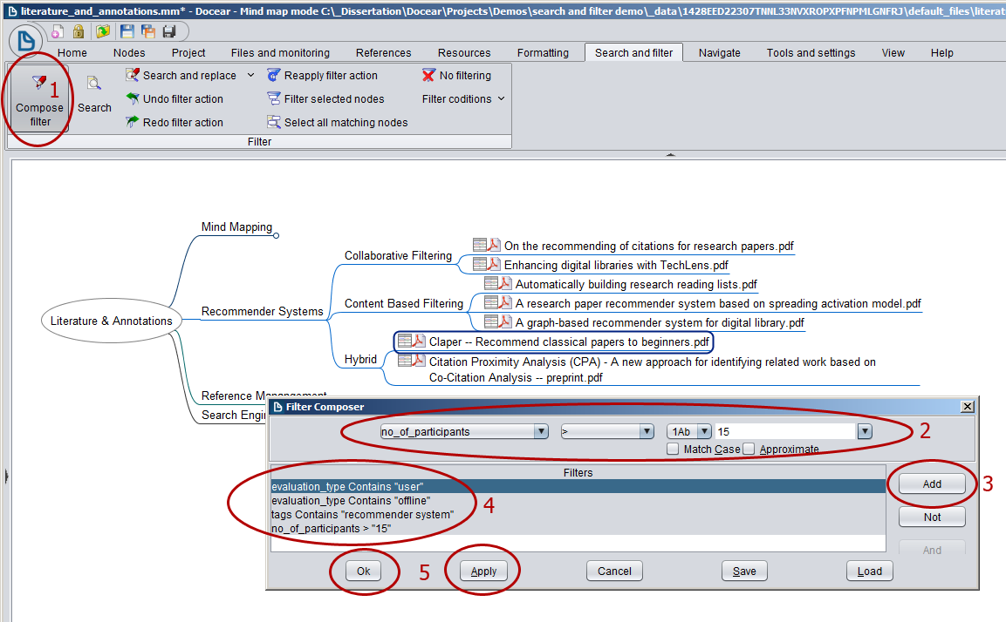
Task: Click attributes icon beside the spreading activation paper
Action: [x=491, y=302]
